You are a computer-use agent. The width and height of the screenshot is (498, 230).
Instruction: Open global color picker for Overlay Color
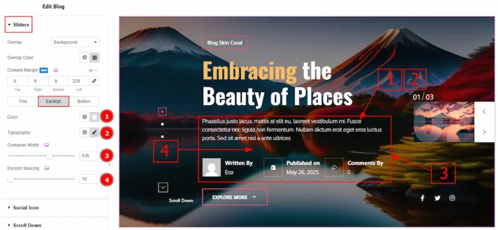(85, 57)
